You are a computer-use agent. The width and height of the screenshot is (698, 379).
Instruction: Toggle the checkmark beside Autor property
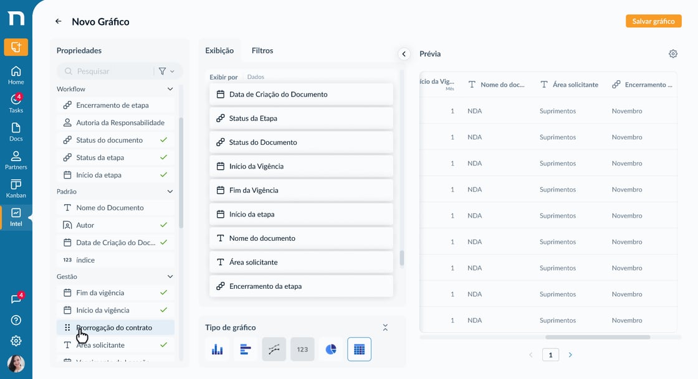tap(163, 225)
